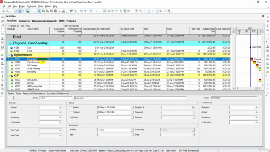Viewport: 270px width, 152px height.
Task: Click the red Delete icon in right command bar
Action: pyautogui.click(x=267, y=22)
